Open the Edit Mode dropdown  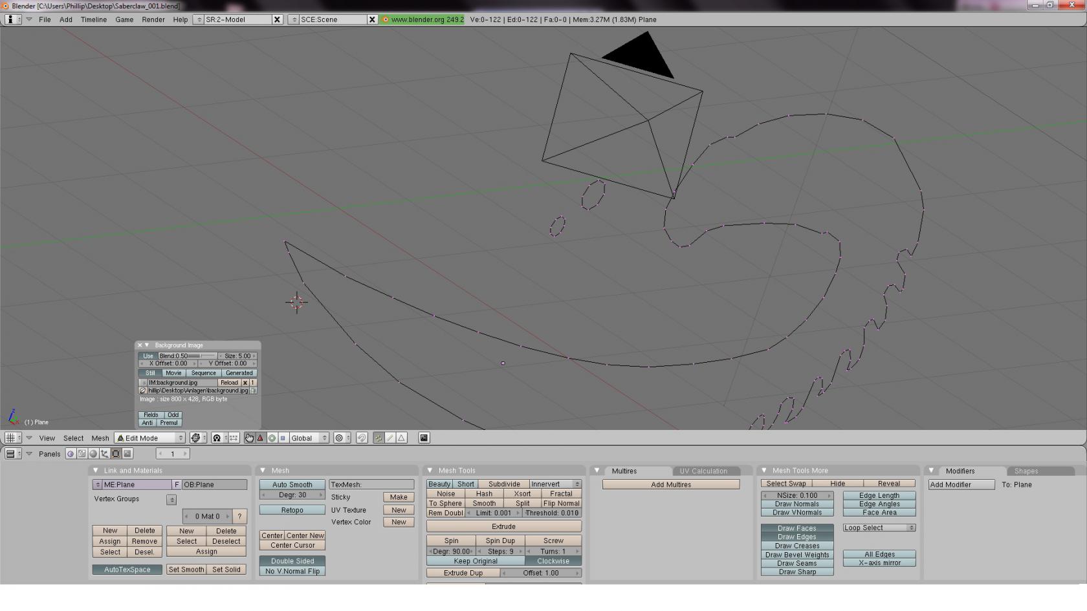(150, 438)
